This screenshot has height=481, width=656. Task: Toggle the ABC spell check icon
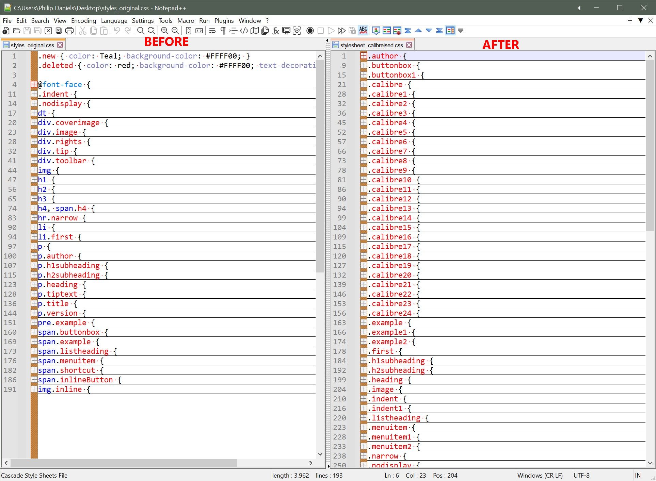(x=363, y=31)
